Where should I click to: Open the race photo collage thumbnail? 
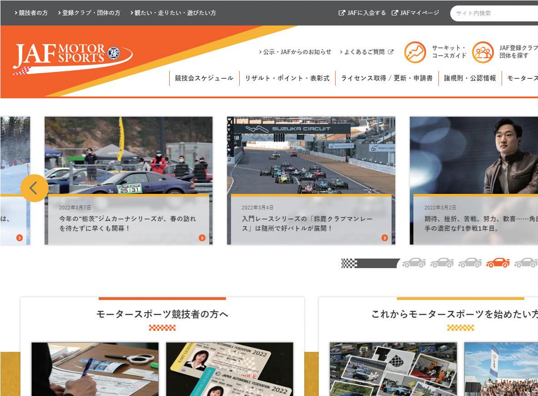pyautogui.click(x=393, y=369)
